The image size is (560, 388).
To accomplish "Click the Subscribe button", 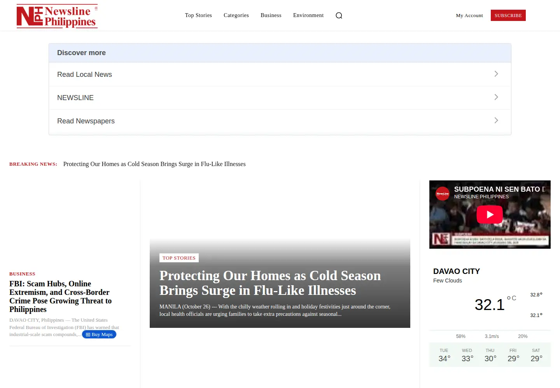I will click(508, 16).
